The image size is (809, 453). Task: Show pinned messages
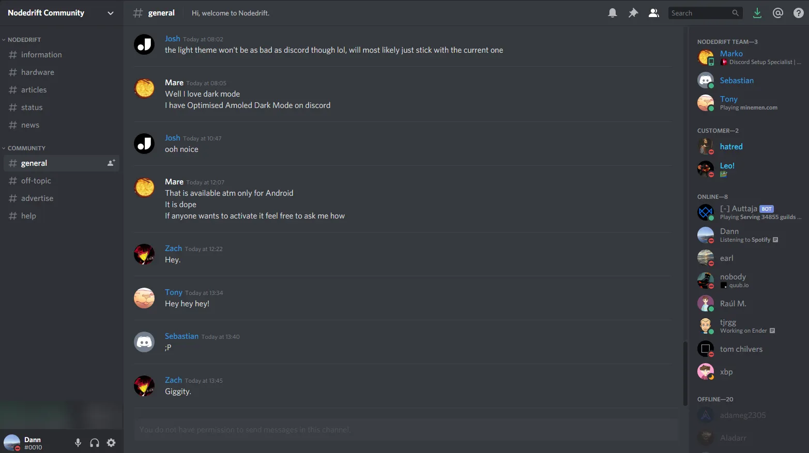pos(633,13)
